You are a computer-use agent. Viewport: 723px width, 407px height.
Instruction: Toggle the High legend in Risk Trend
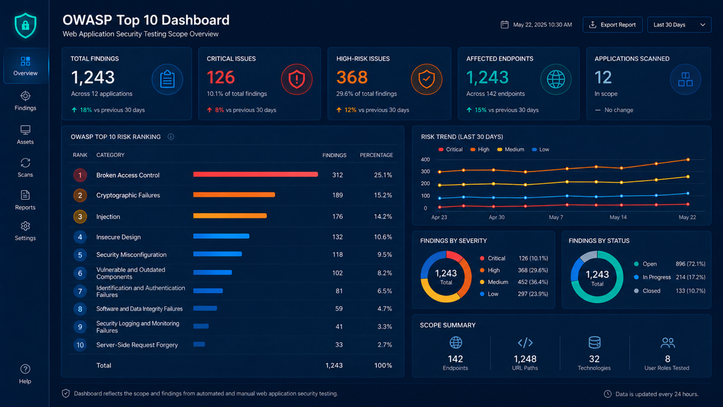[480, 149]
